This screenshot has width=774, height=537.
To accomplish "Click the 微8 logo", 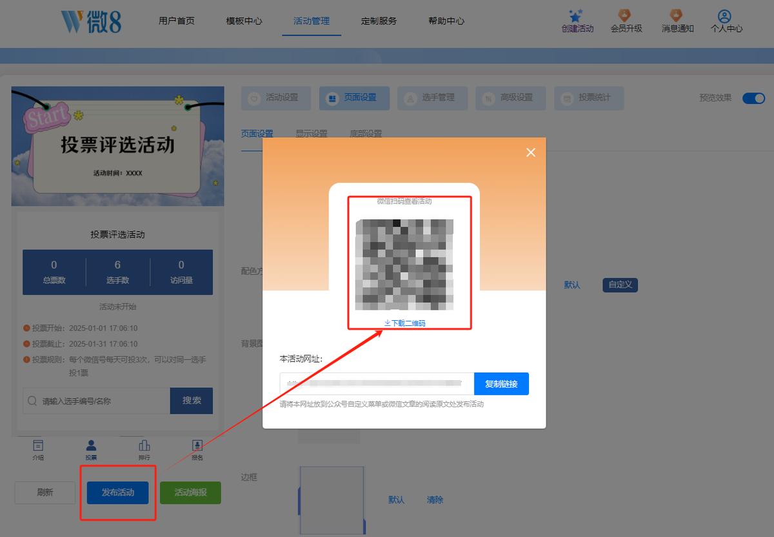I will coord(91,21).
